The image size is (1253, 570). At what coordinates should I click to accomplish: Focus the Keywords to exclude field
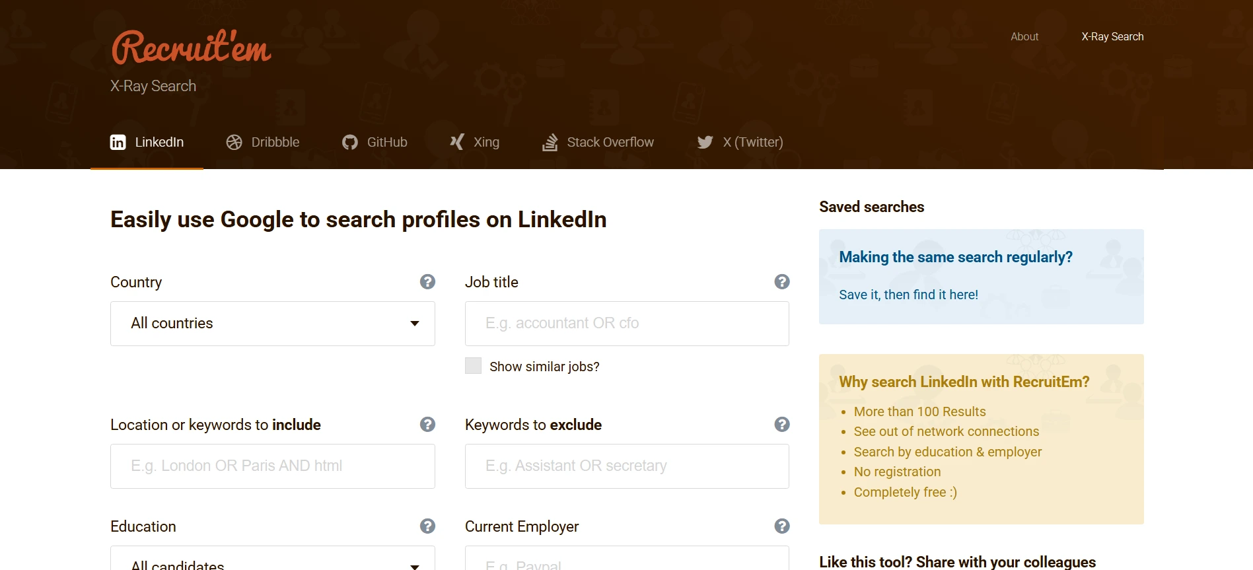click(x=627, y=466)
